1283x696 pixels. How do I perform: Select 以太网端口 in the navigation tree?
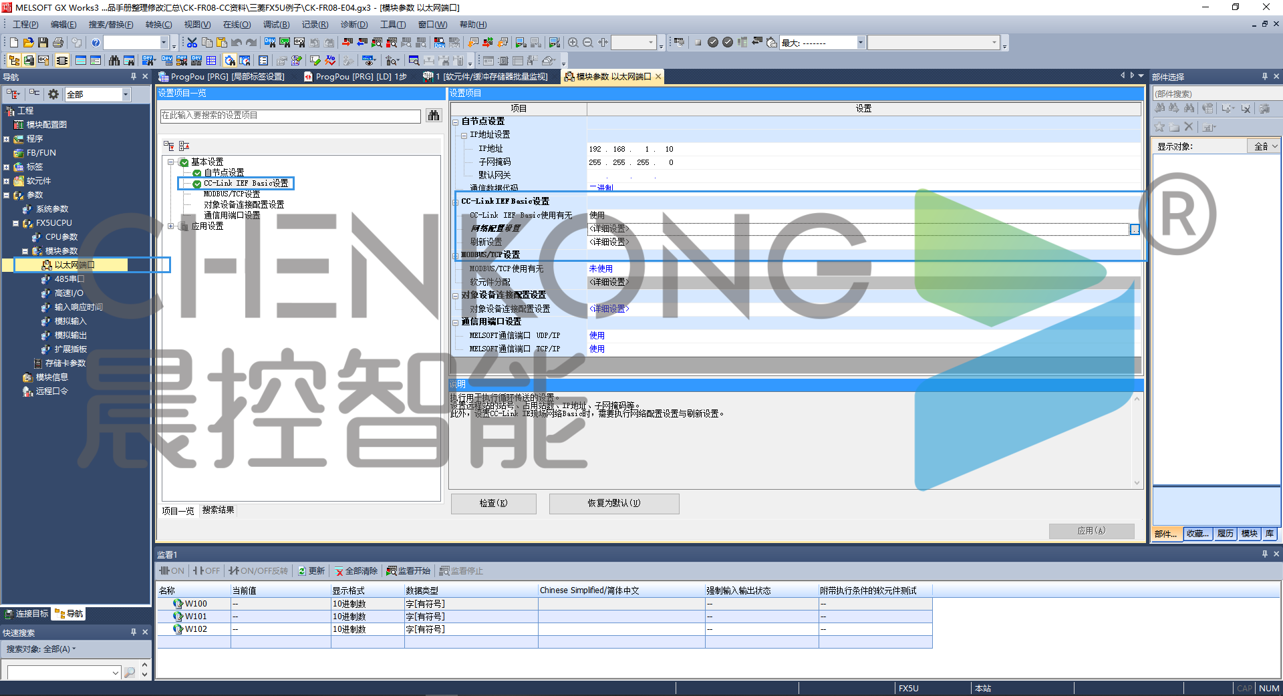[x=74, y=265]
